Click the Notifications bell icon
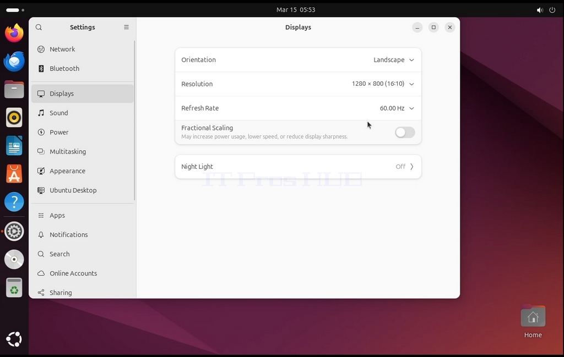The width and height of the screenshot is (564, 357). tap(41, 234)
